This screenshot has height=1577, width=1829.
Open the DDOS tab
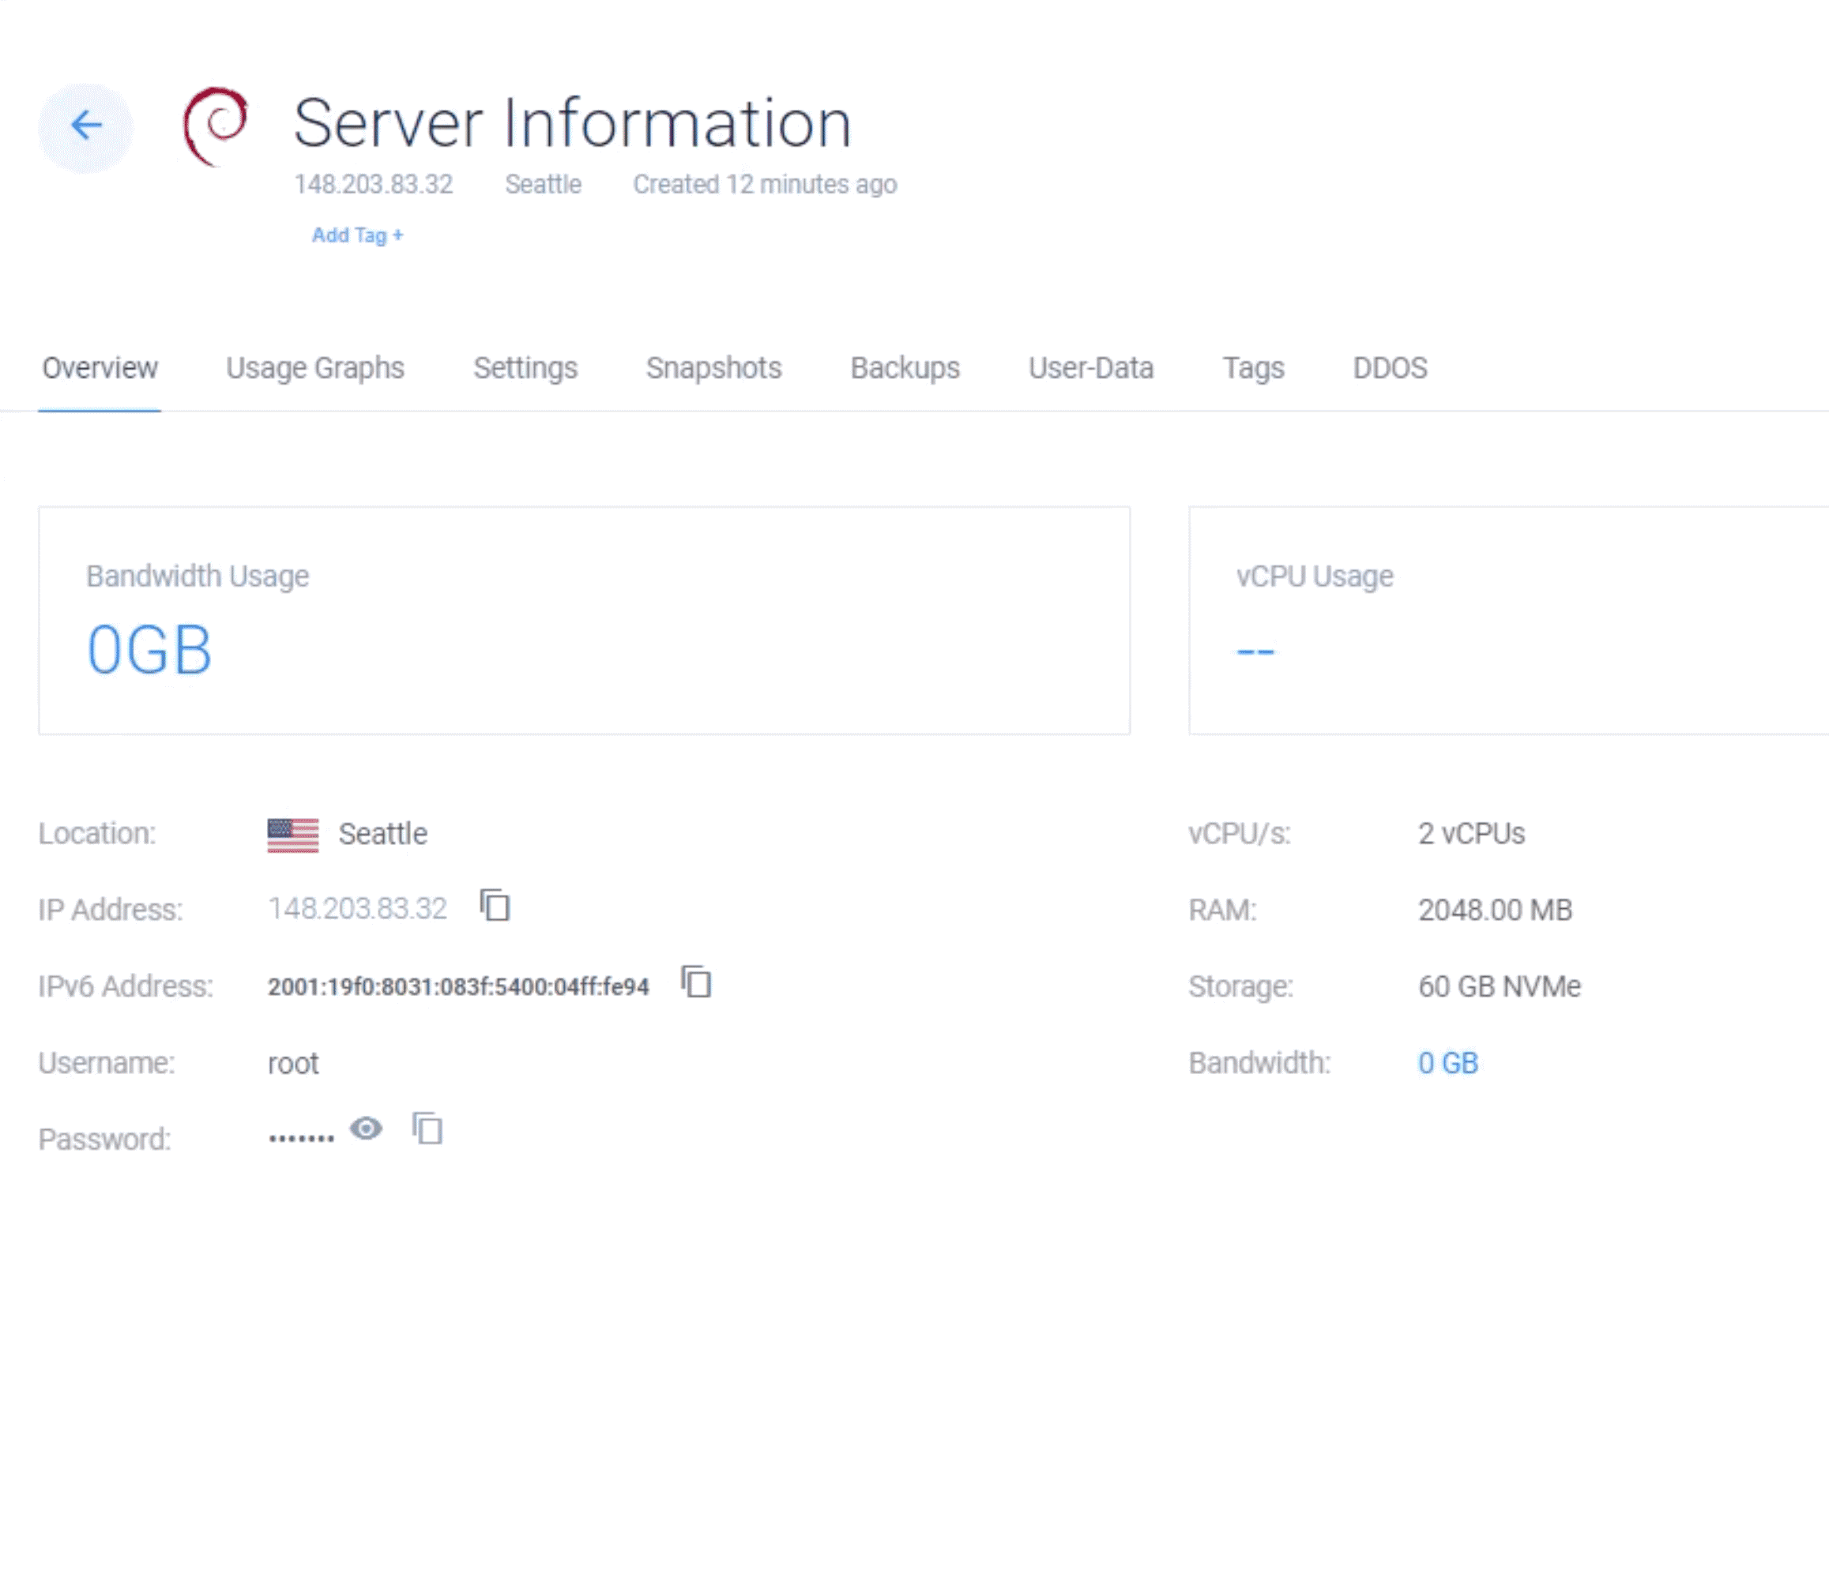tap(1391, 368)
